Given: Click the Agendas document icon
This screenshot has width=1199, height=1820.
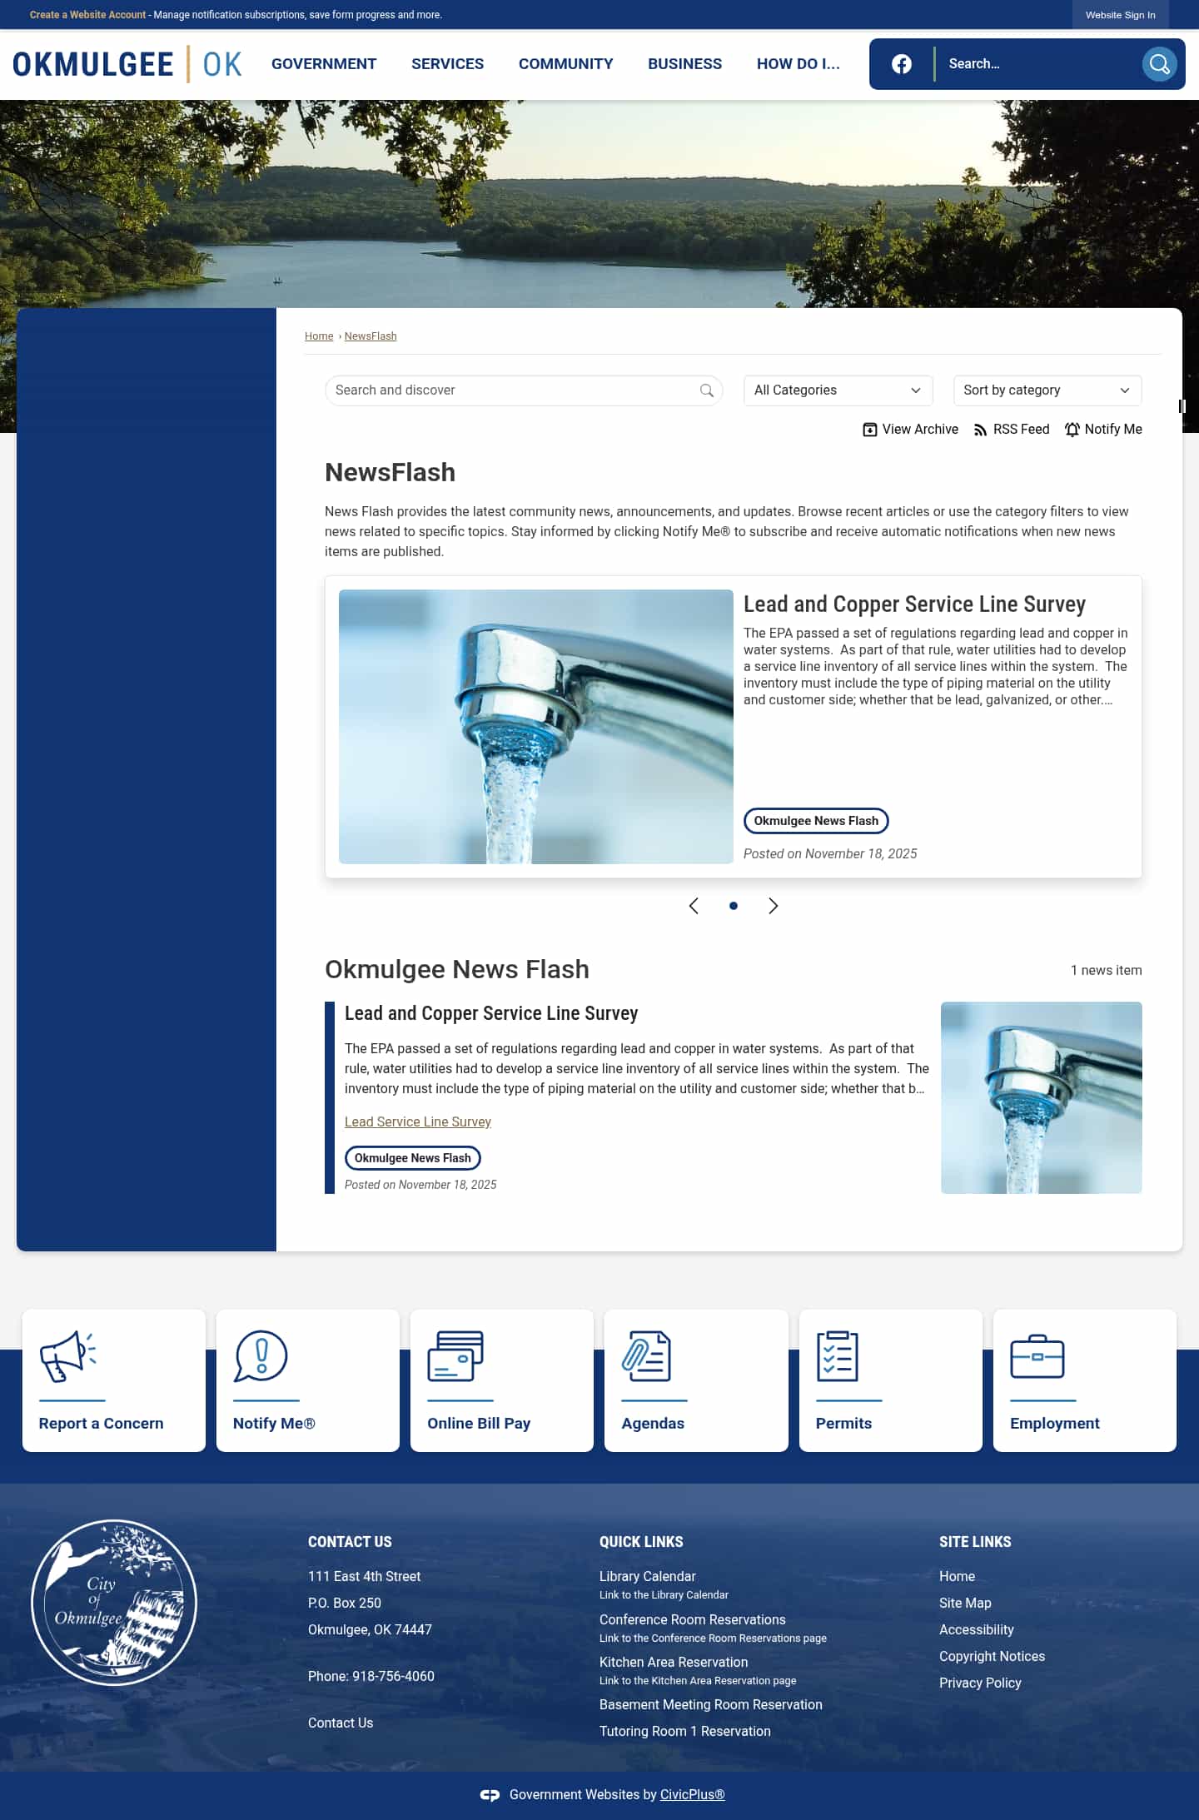Looking at the screenshot, I should (x=646, y=1356).
